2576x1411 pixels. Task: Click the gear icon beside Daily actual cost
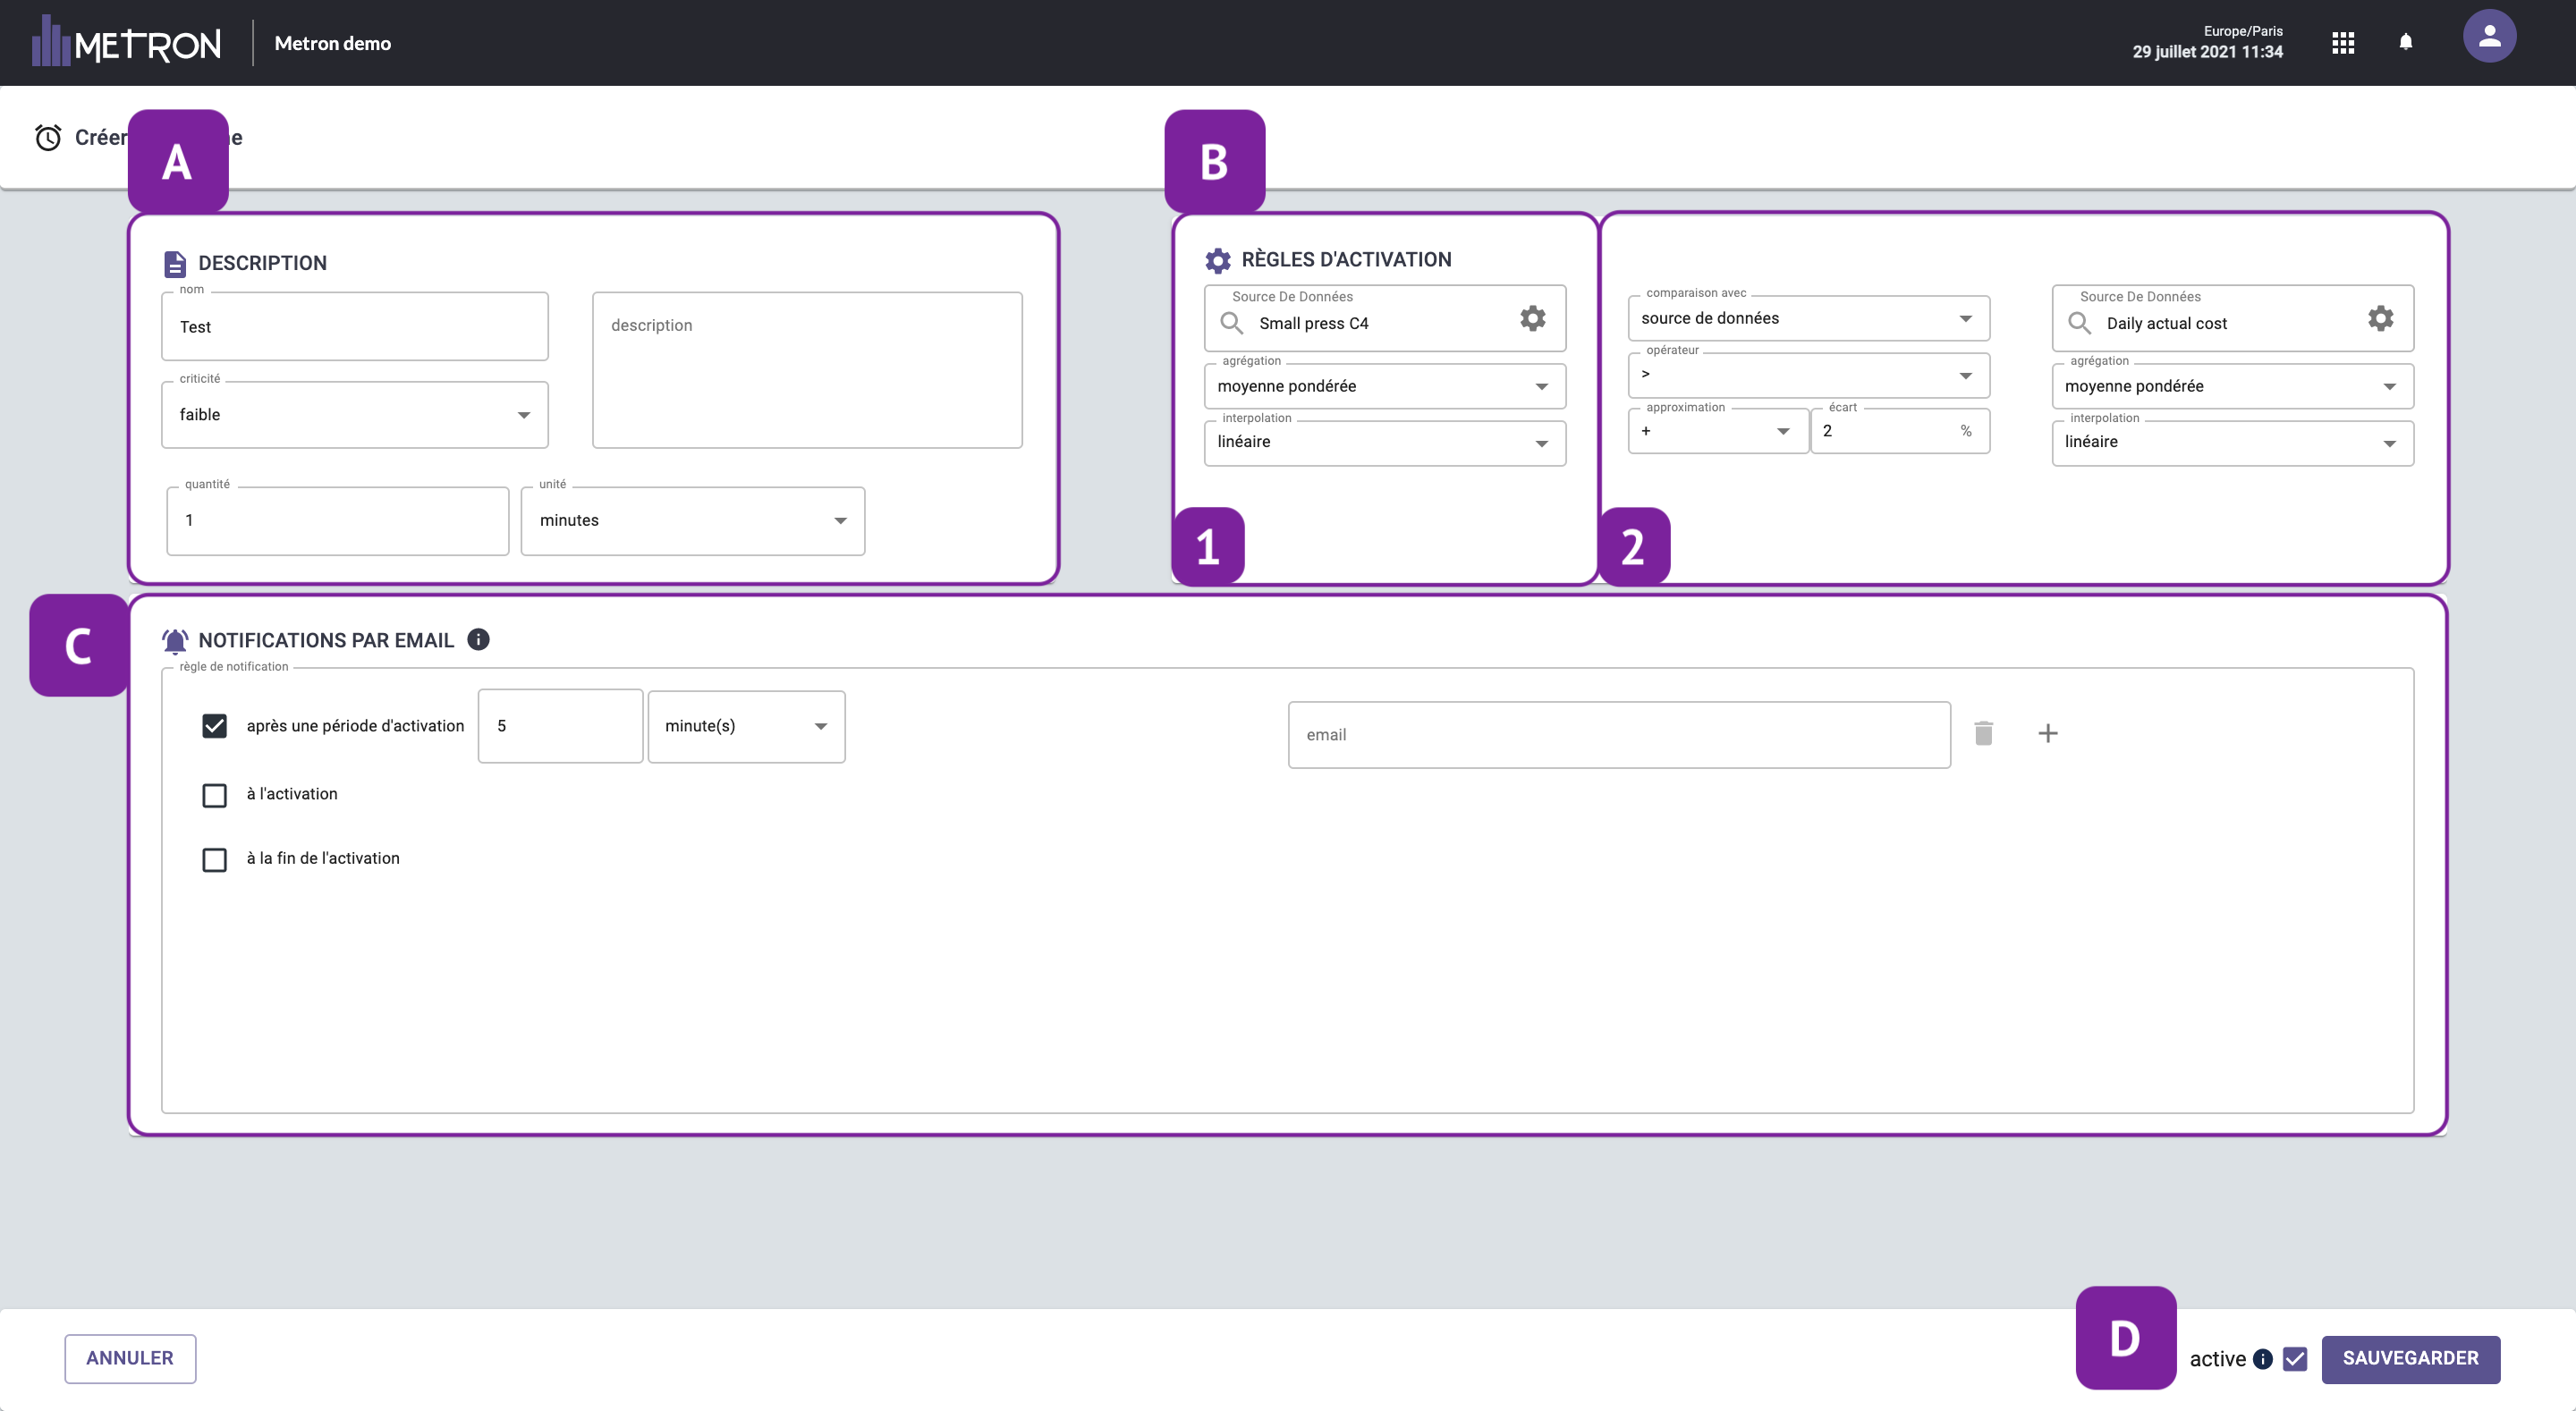pos(2380,319)
